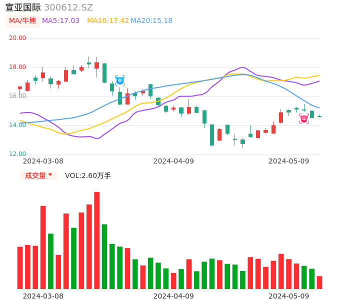Click the 20.00 price axis label
The height and width of the screenshot is (303, 343).
[x=18, y=38]
